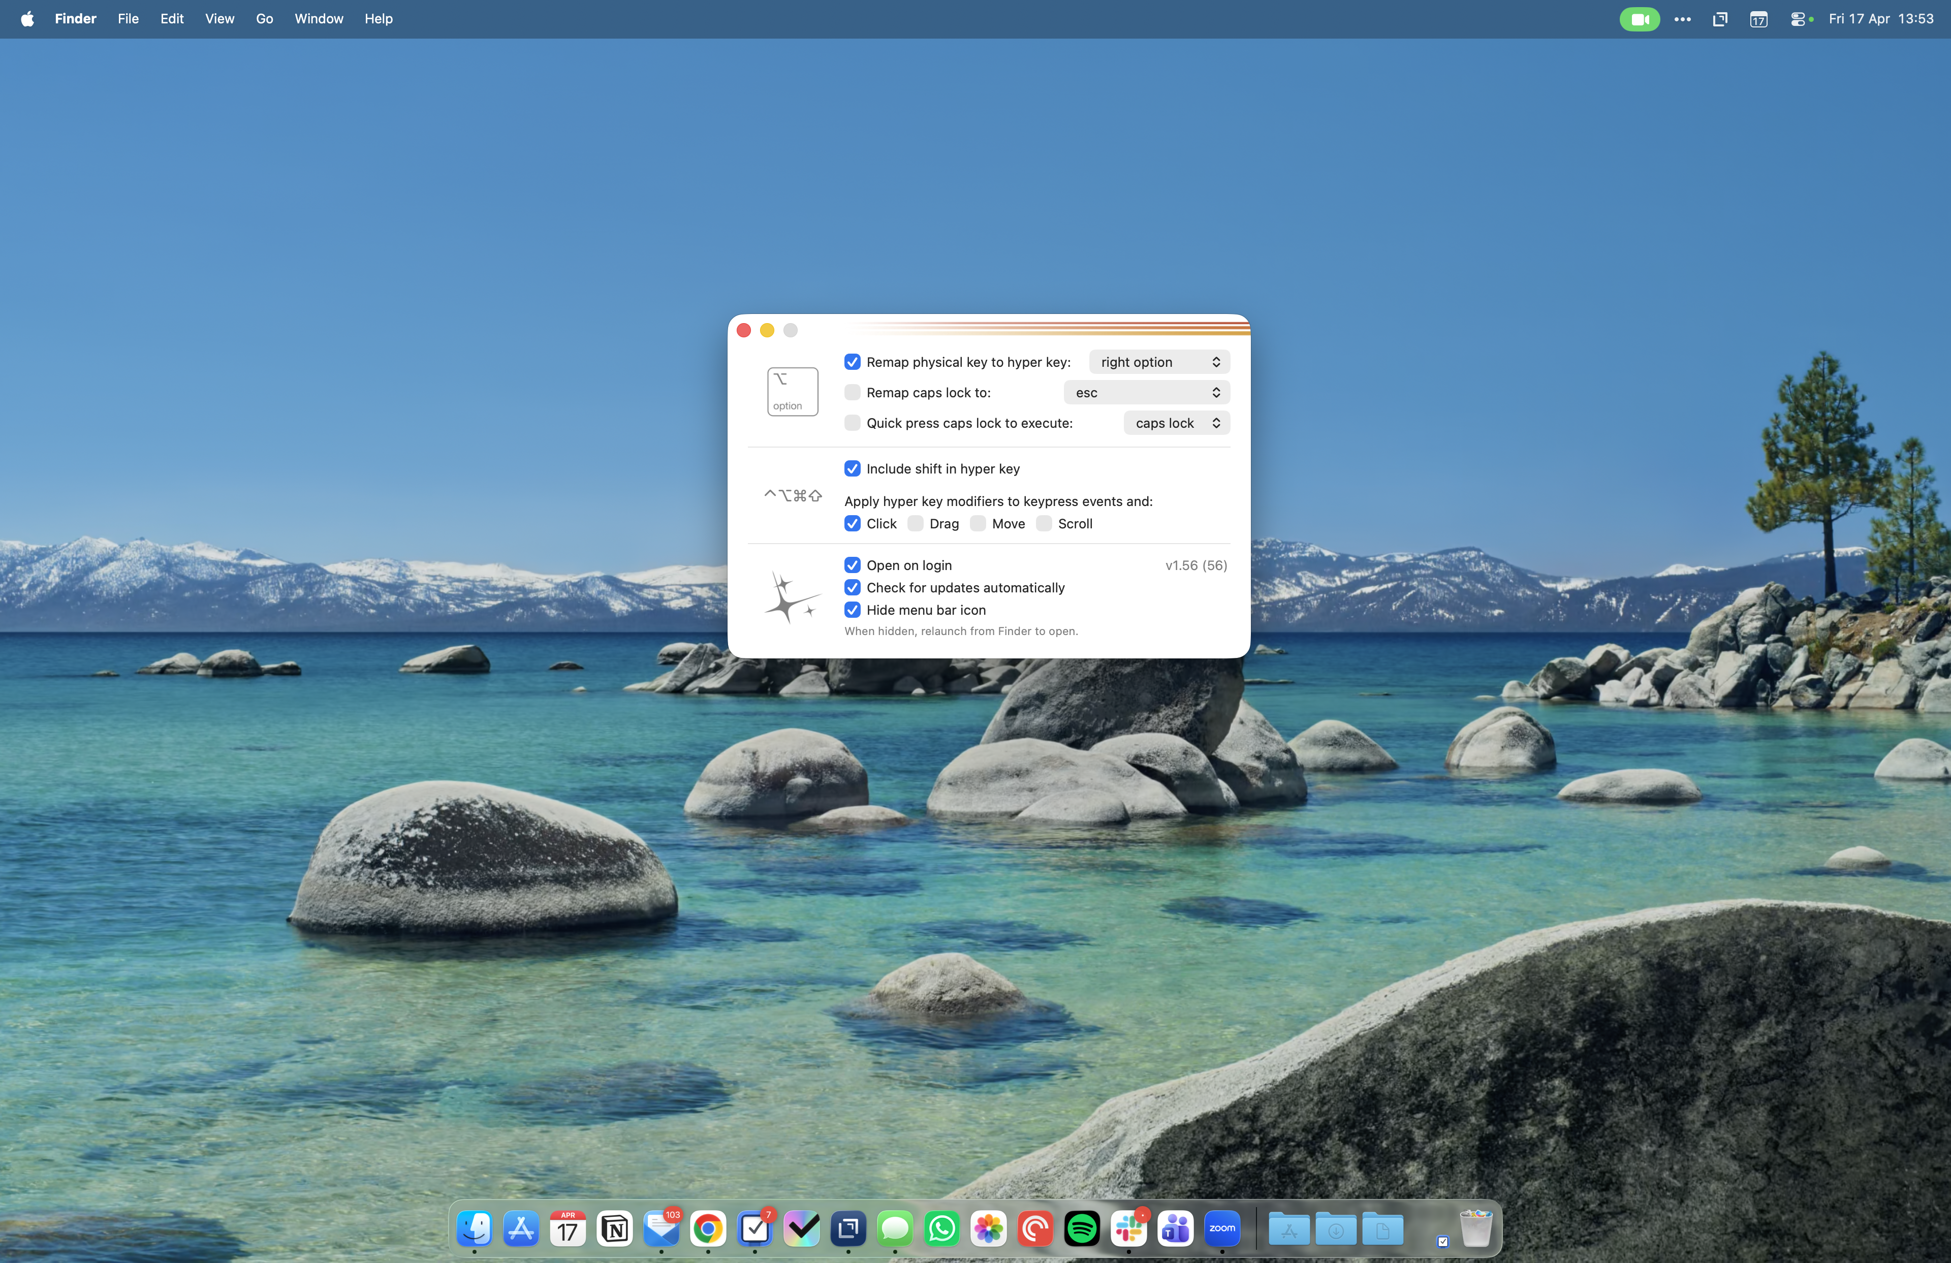Open the Help menu
This screenshot has height=1263, width=1951.
tap(378, 19)
